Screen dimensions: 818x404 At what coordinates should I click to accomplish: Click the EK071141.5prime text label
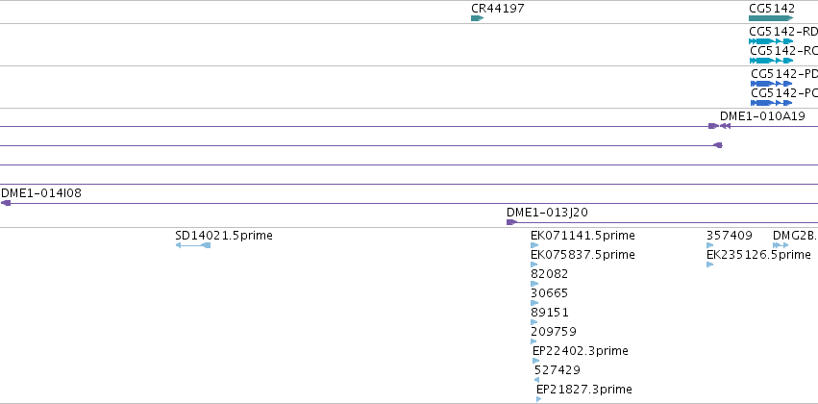(x=583, y=236)
